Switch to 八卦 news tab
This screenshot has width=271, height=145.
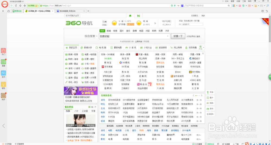tap(76, 111)
